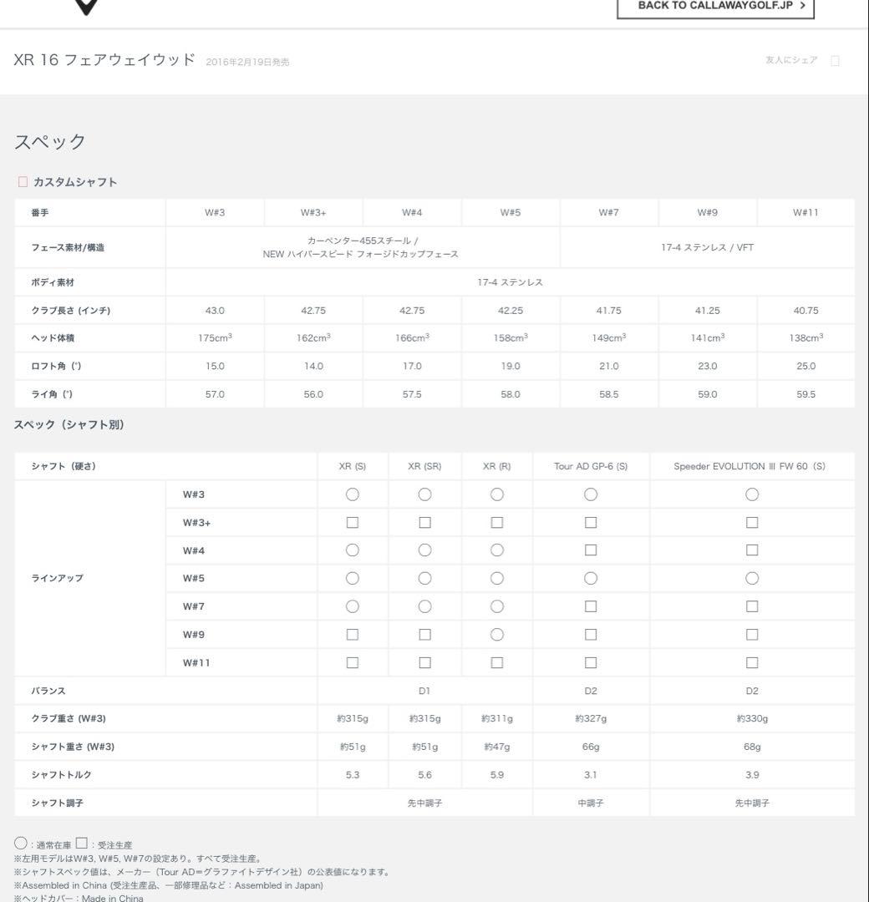
Task: Click the カスタムシャフト label
Action: point(75,182)
